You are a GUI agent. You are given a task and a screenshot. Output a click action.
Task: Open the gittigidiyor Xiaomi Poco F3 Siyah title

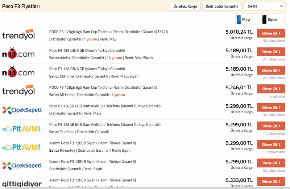click(x=92, y=180)
